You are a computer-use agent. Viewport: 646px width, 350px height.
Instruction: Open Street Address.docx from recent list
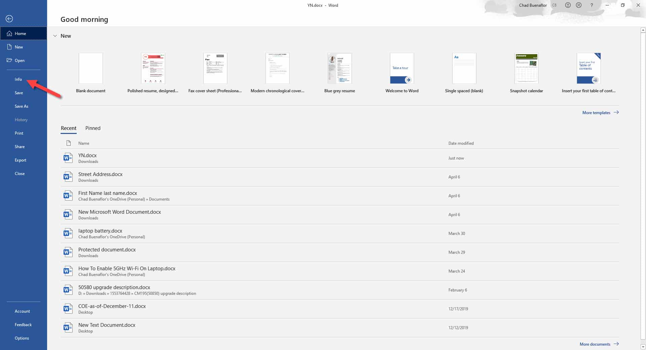tap(340, 177)
